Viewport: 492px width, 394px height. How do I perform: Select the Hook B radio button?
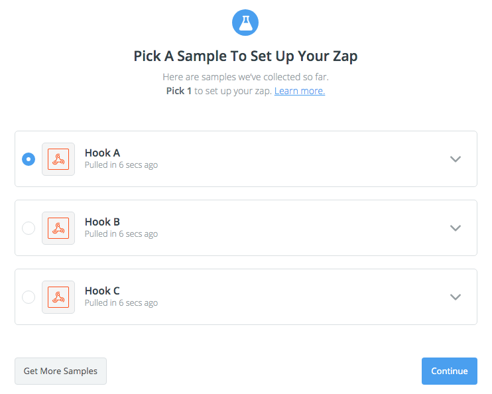coord(29,228)
